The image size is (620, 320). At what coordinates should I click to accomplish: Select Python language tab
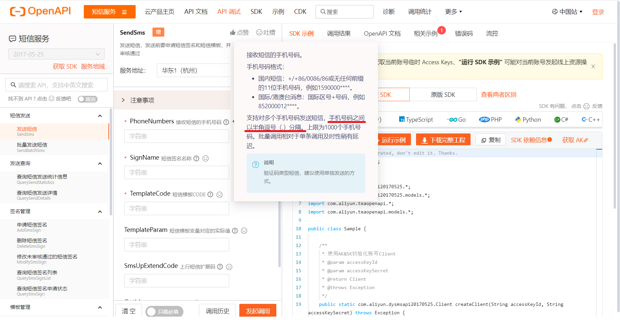pos(528,120)
